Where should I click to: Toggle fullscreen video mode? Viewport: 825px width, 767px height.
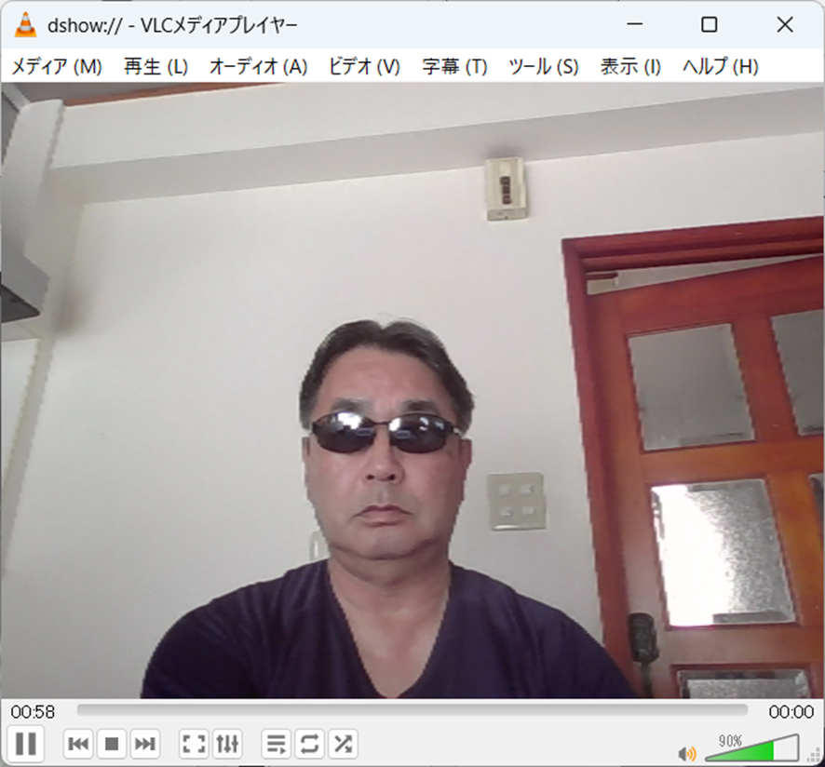pyautogui.click(x=194, y=744)
